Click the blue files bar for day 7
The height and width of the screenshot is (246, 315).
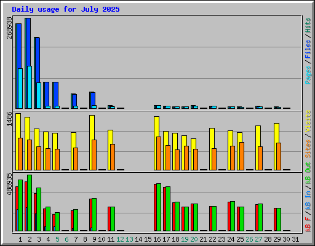tap(74, 100)
